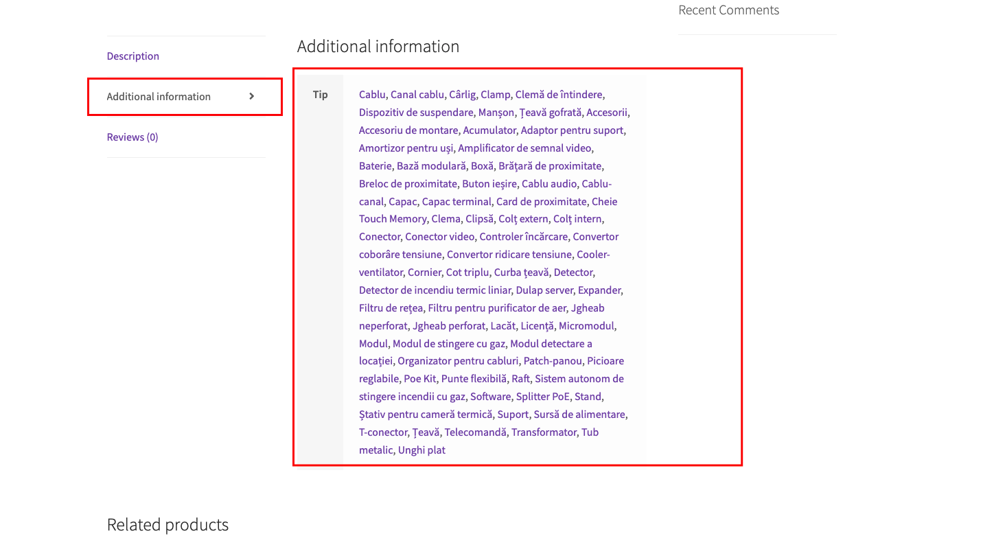This screenshot has width=994, height=536.
Task: Click Card de proximitate link
Action: tap(542, 202)
